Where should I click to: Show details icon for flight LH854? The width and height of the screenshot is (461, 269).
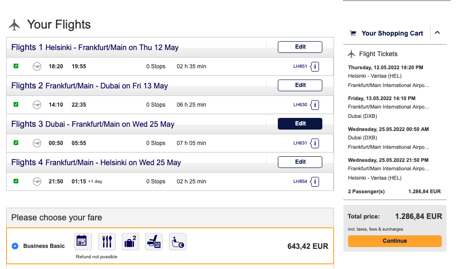(315, 182)
